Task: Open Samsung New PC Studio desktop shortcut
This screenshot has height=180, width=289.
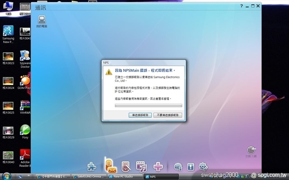Action: pos(8,34)
